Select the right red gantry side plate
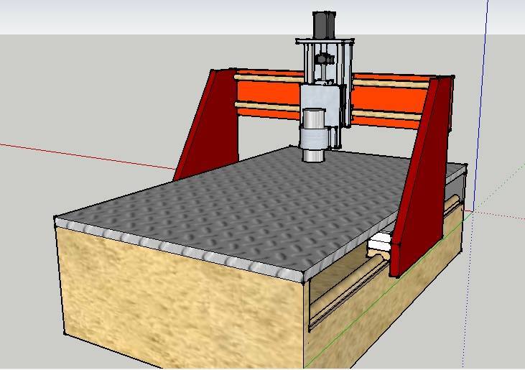Image resolution: width=525 pixels, height=370 pixels. (422, 180)
